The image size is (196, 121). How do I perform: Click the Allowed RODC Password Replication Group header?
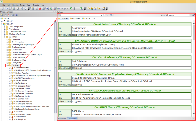click(x=125, y=41)
